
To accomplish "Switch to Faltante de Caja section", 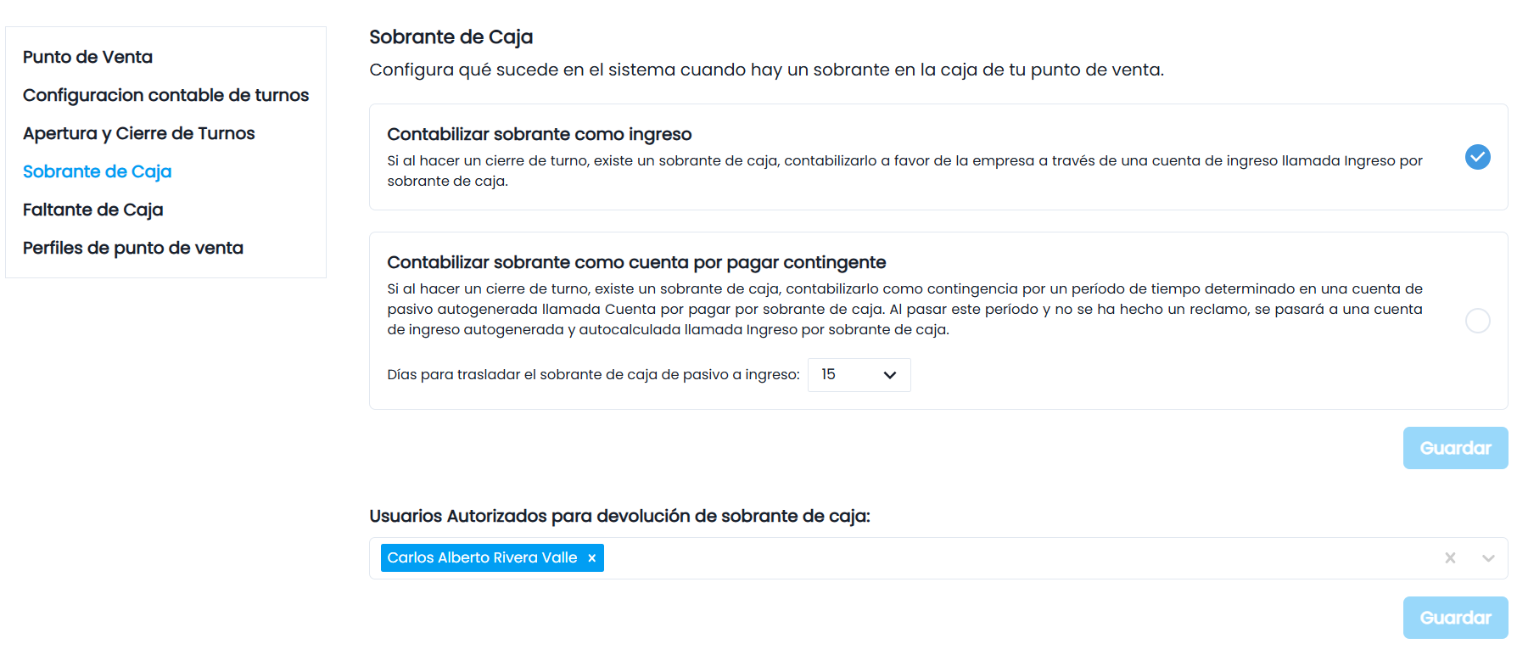I will pyautogui.click(x=92, y=210).
